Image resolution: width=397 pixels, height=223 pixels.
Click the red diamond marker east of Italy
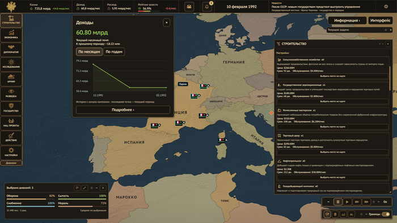[x=272, y=113]
